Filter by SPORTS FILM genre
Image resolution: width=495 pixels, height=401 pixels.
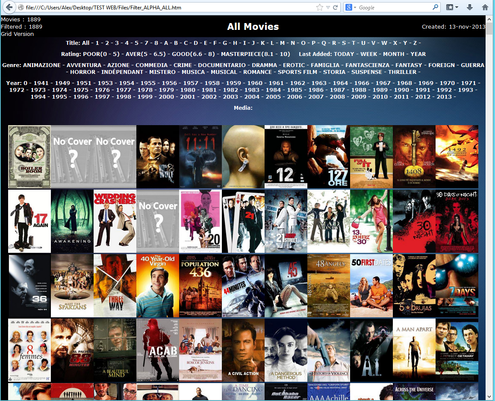(x=298, y=72)
